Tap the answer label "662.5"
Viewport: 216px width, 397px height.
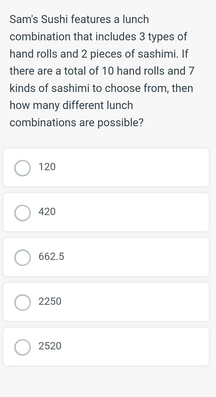pyautogui.click(x=51, y=257)
